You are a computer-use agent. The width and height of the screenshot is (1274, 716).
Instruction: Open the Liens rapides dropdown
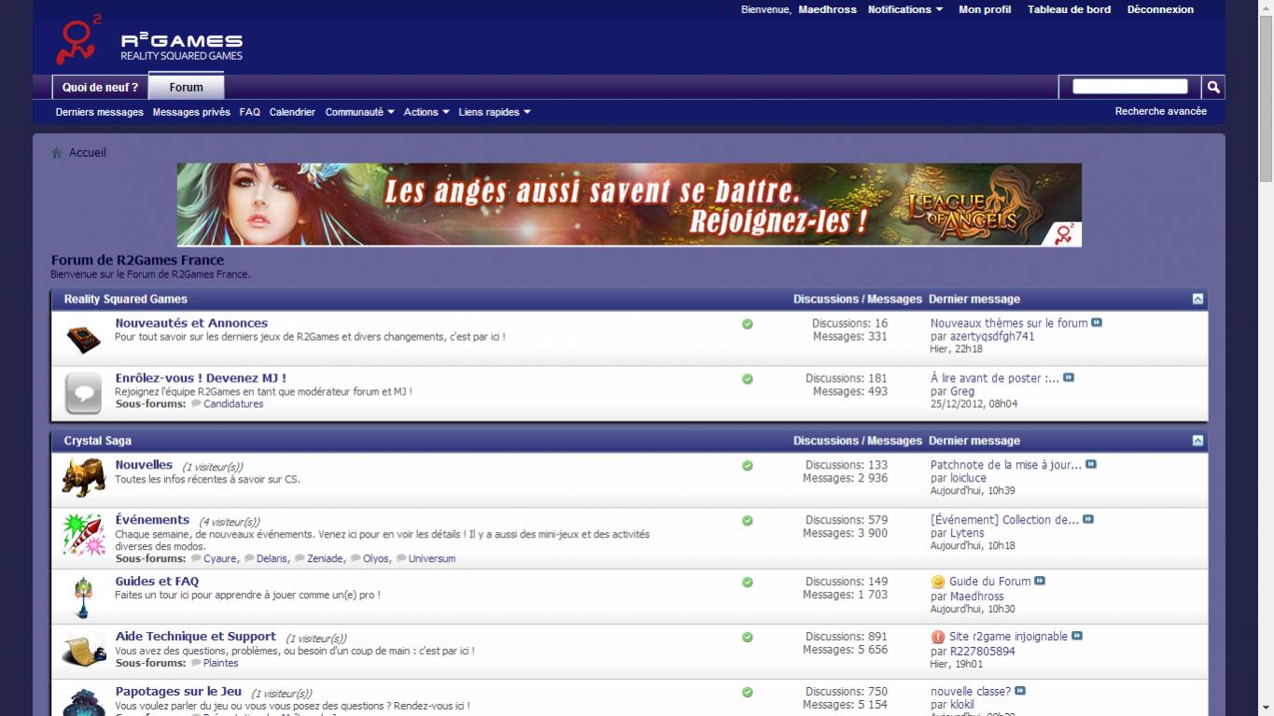pyautogui.click(x=494, y=112)
